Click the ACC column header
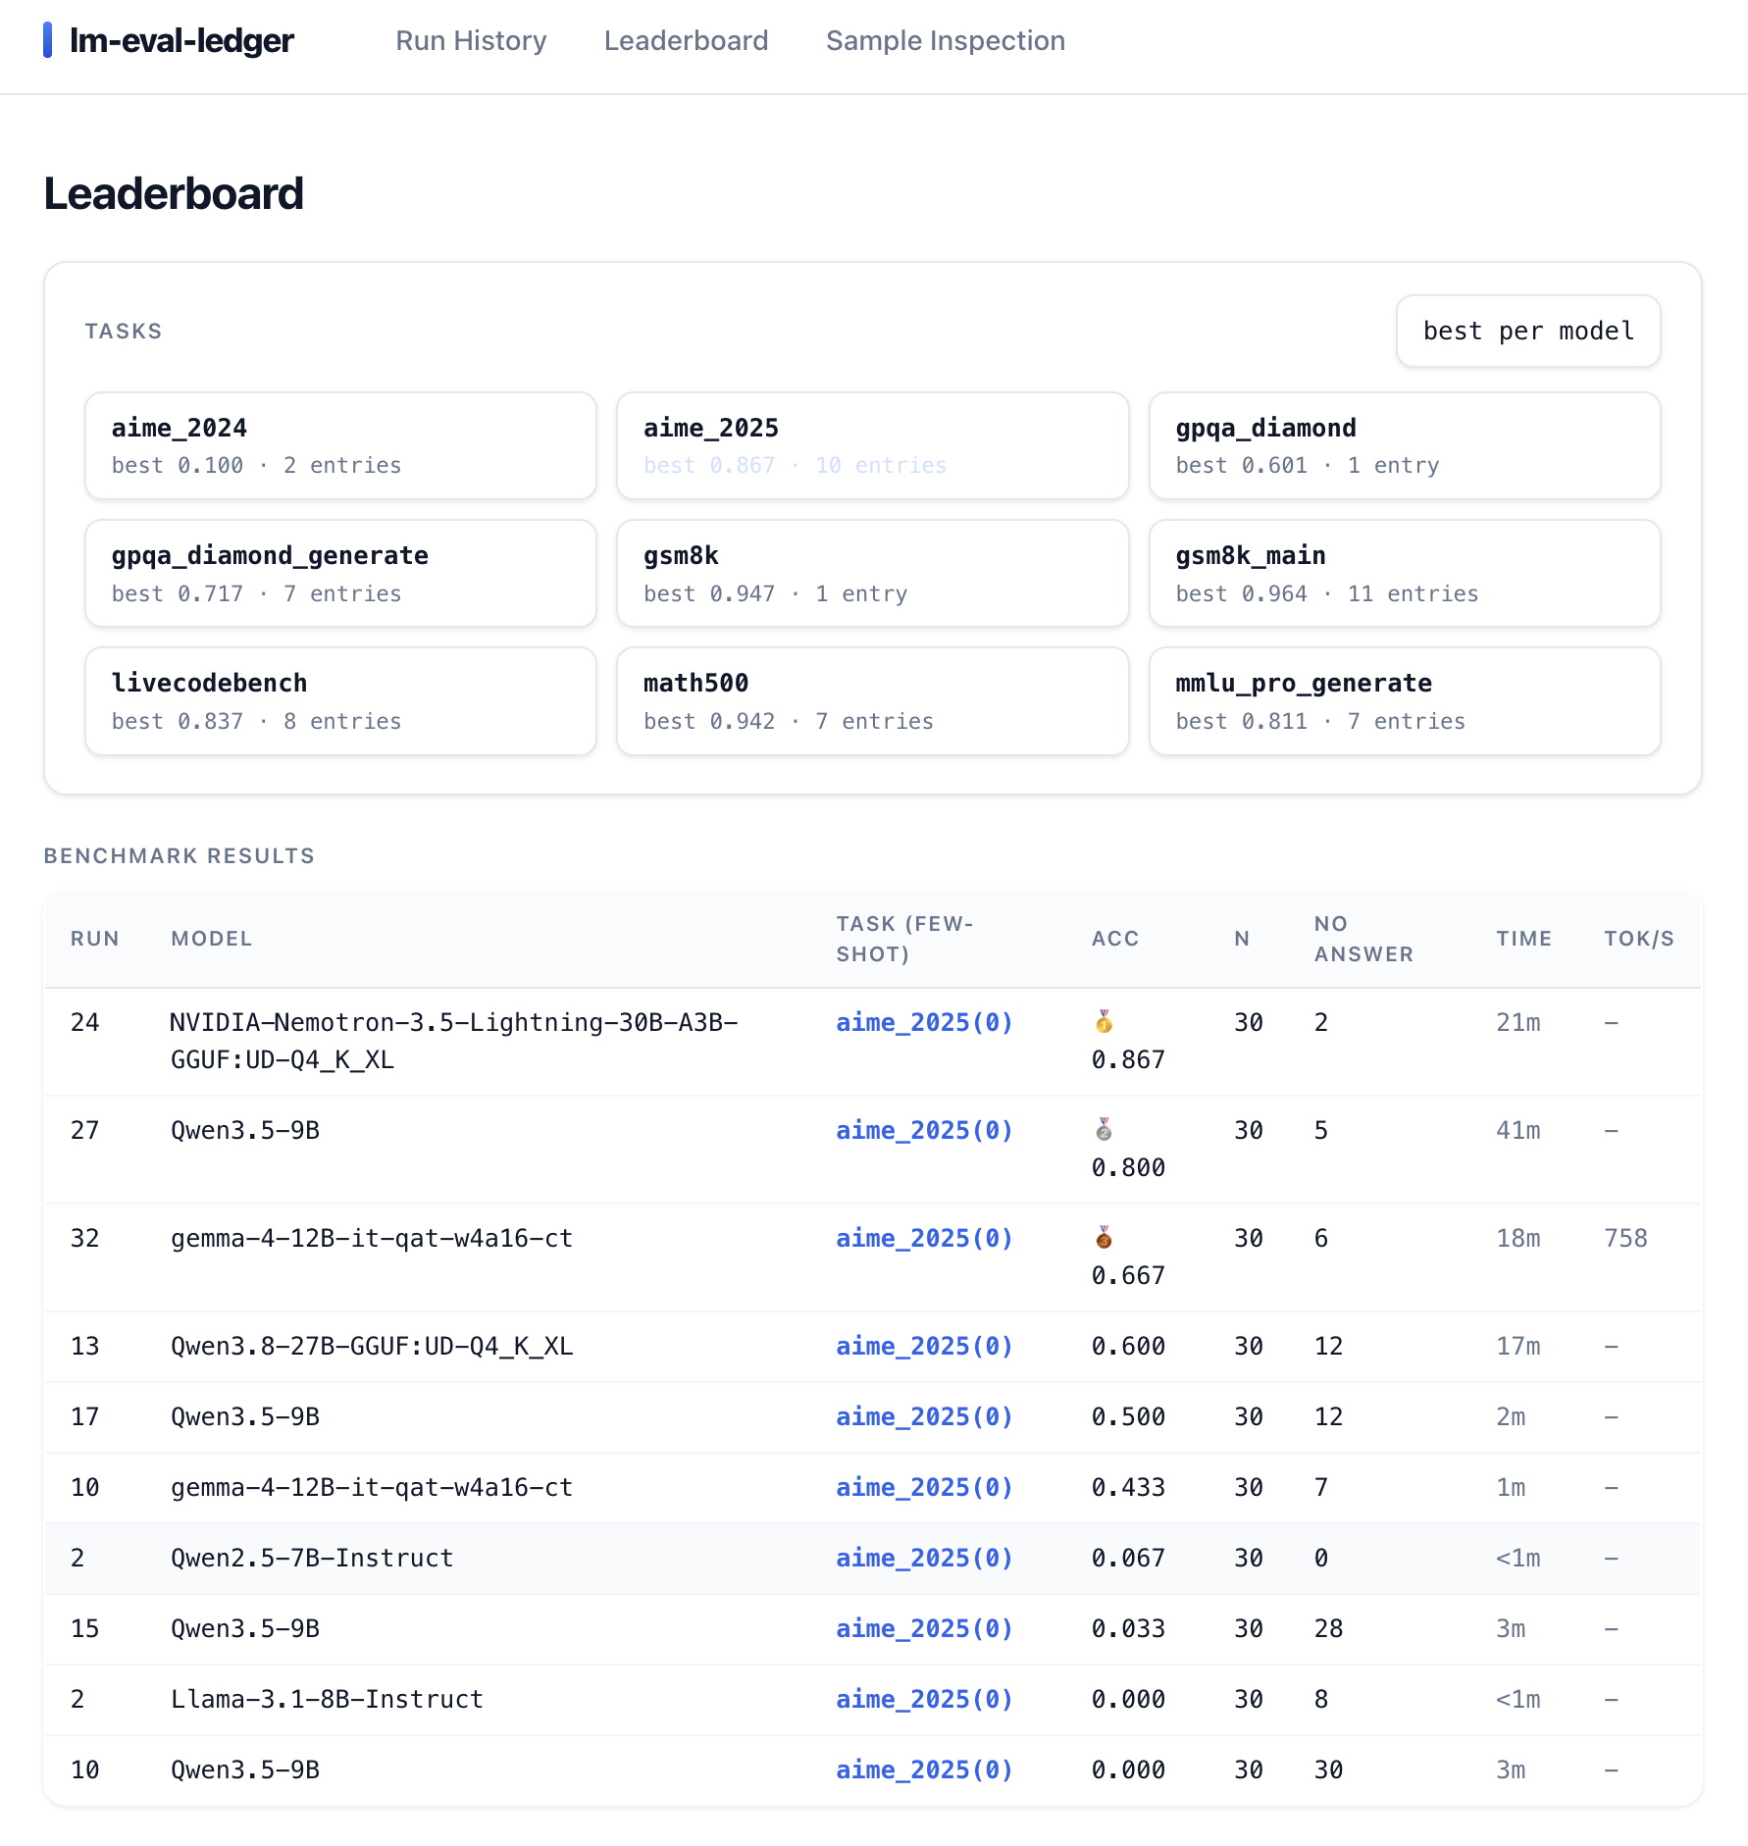1748x1846 pixels. [x=1115, y=939]
